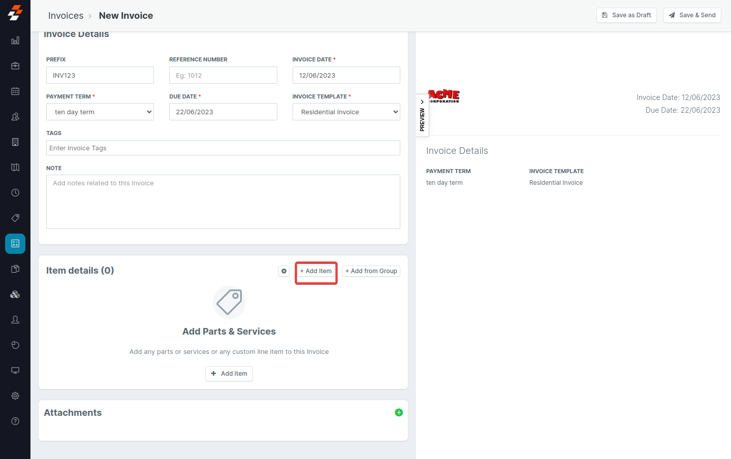This screenshot has height=459, width=731.
Task: Go to Invoices breadcrumb link
Action: [66, 16]
